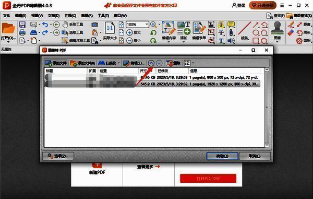This screenshot has height=199, width=313.
Task: Select the Arrow shape tool icon
Action: point(256,25)
